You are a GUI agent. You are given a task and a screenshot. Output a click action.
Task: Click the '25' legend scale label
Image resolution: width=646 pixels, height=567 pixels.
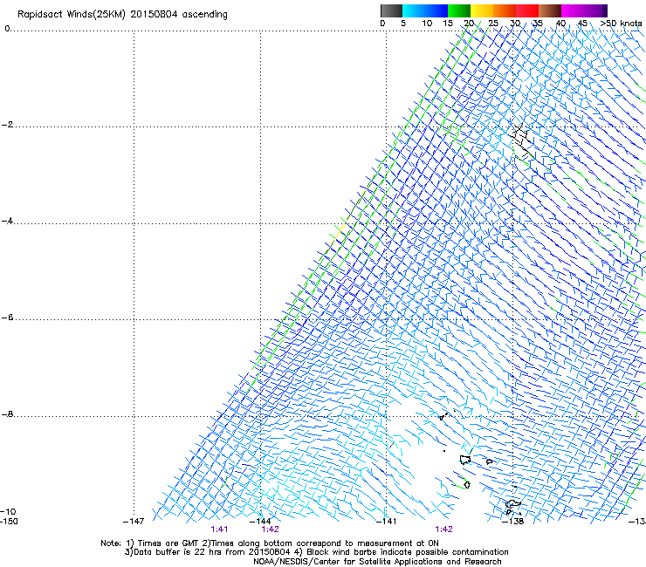pos(493,24)
